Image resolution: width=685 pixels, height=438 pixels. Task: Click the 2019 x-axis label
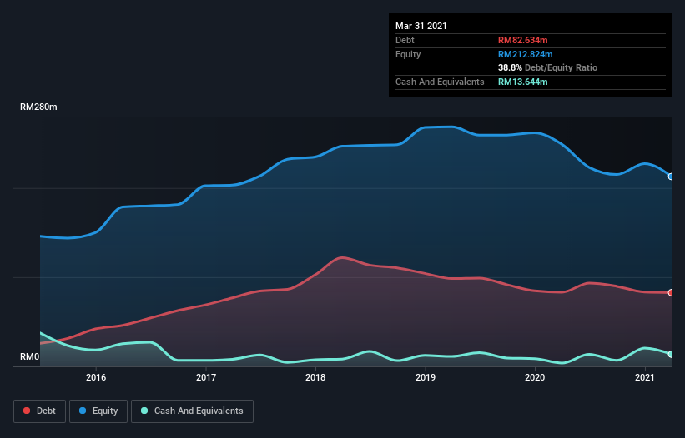click(425, 377)
